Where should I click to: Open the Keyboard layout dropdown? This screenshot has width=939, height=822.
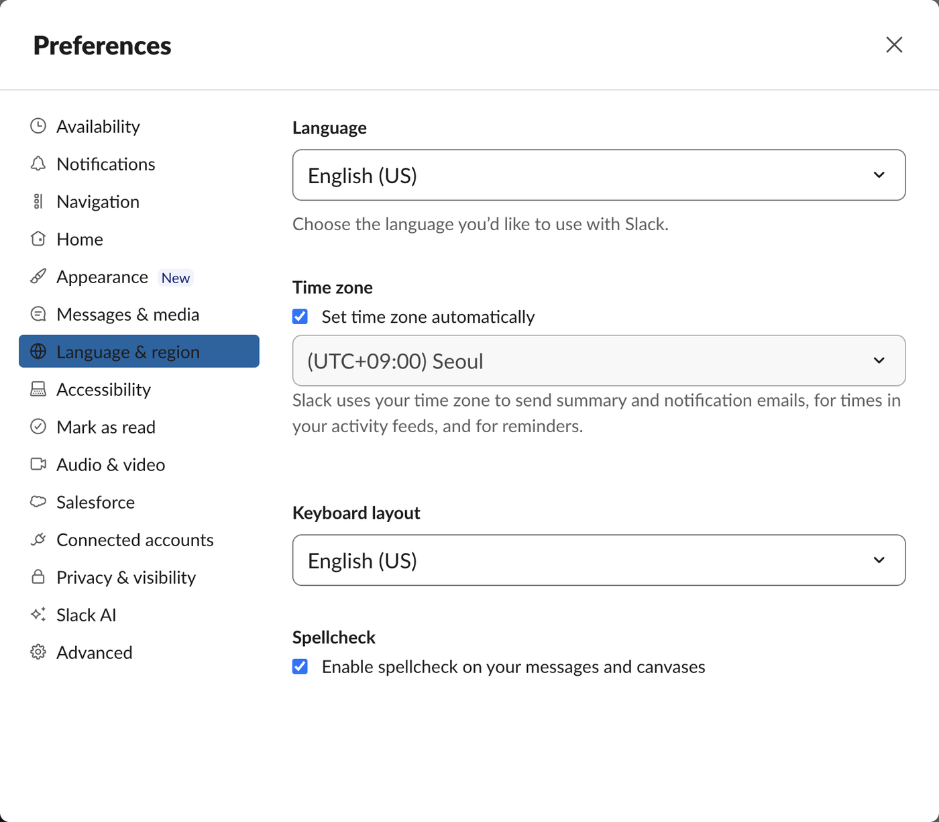[x=599, y=560]
